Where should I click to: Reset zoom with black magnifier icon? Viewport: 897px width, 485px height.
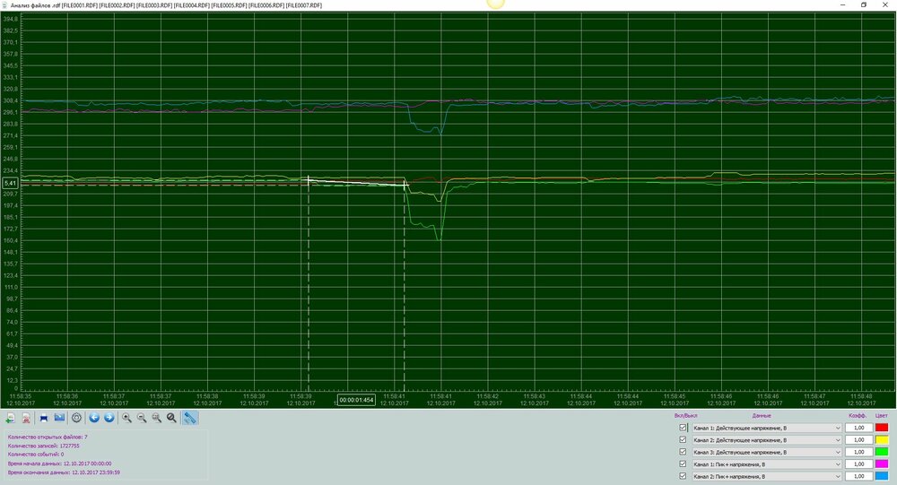tap(171, 418)
